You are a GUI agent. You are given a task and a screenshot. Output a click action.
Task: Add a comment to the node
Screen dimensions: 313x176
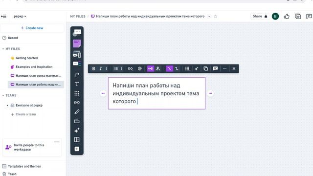click(215, 68)
